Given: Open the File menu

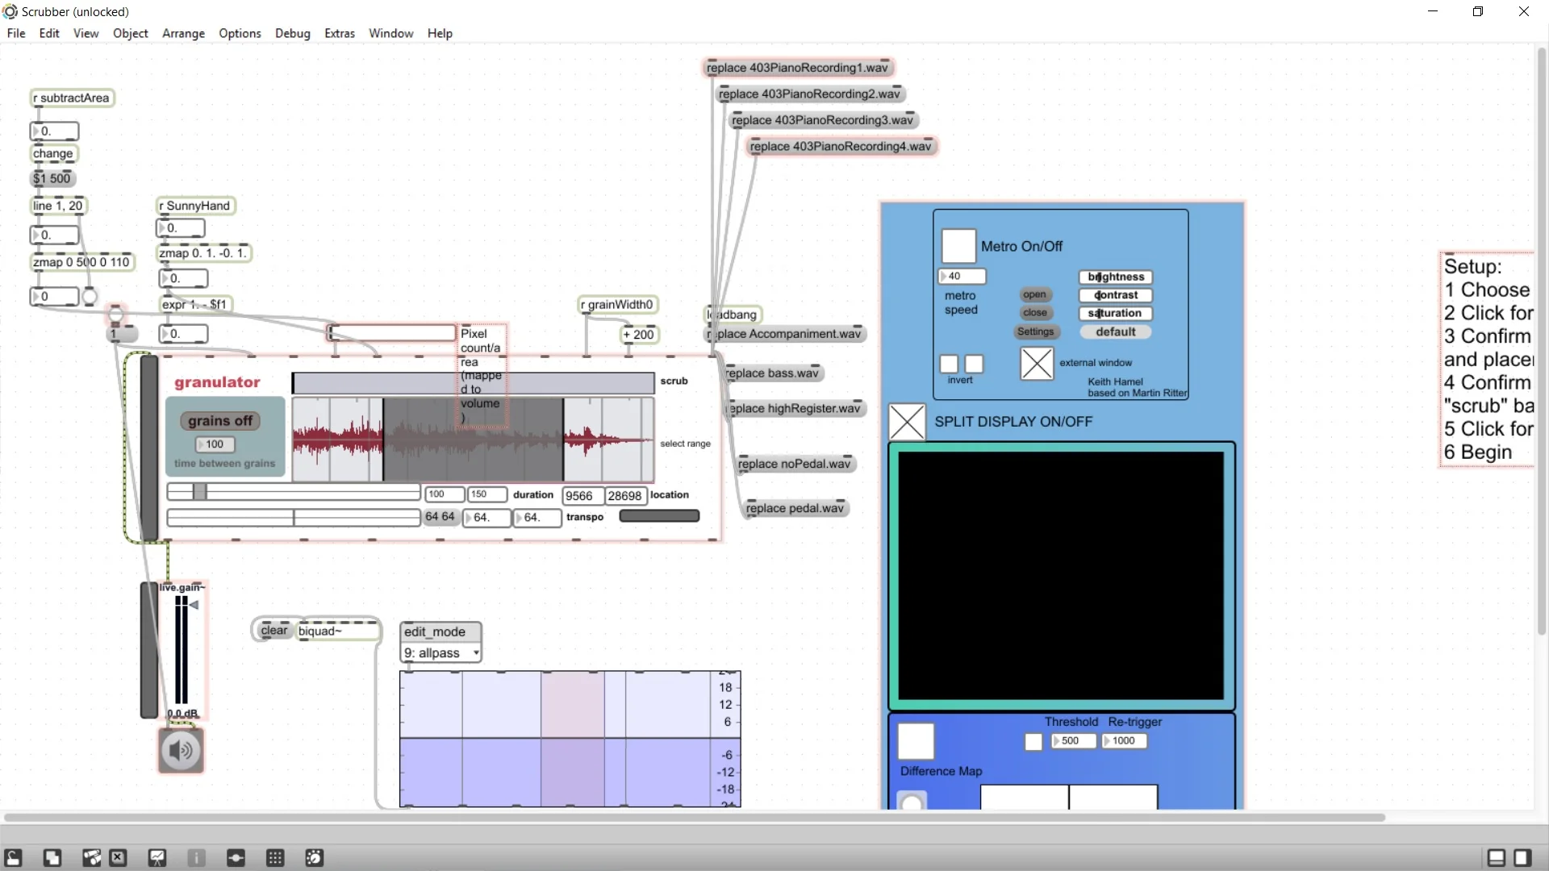Looking at the screenshot, I should [16, 33].
